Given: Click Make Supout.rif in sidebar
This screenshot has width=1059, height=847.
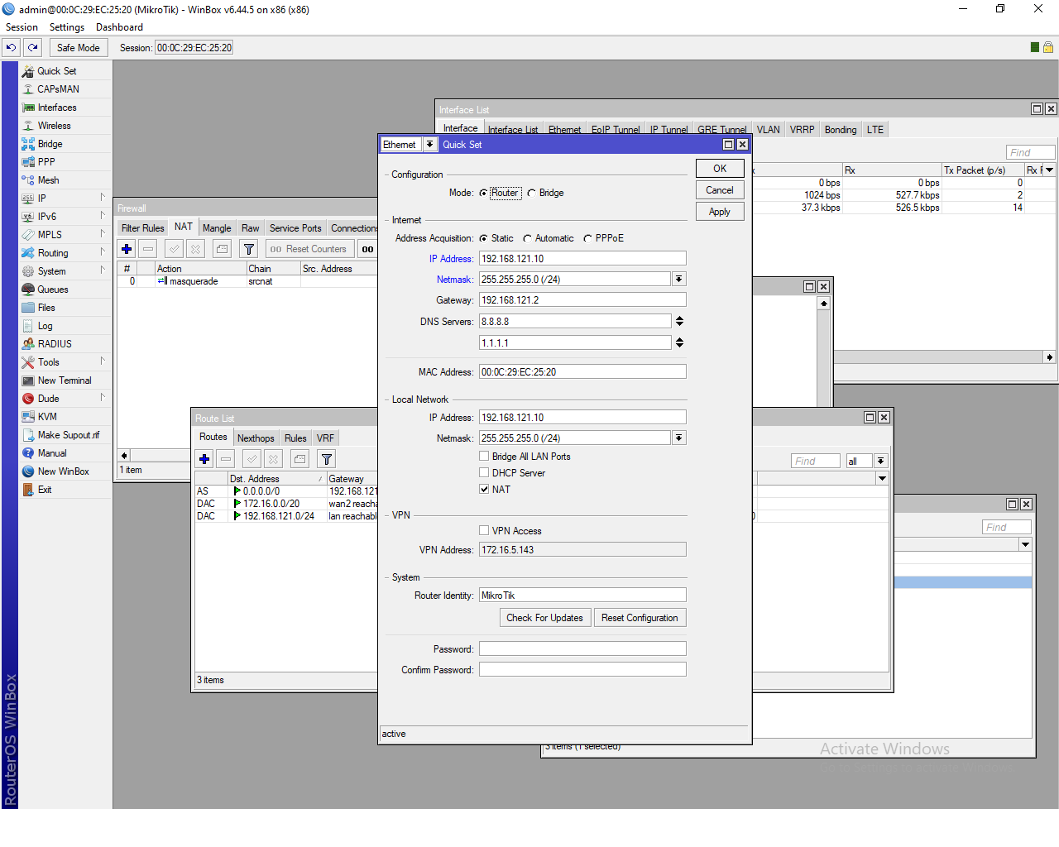Looking at the screenshot, I should 68,435.
